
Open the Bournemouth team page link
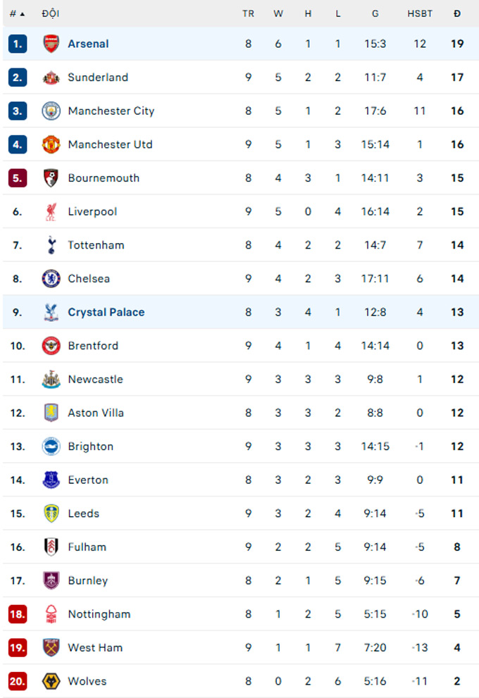[104, 178]
